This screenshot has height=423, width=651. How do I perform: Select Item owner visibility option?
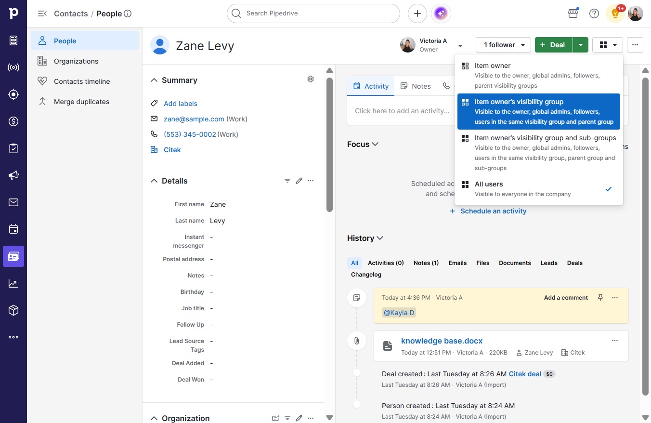pyautogui.click(x=539, y=75)
